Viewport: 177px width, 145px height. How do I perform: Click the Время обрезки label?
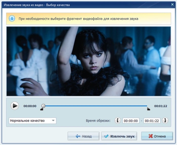point(98,121)
